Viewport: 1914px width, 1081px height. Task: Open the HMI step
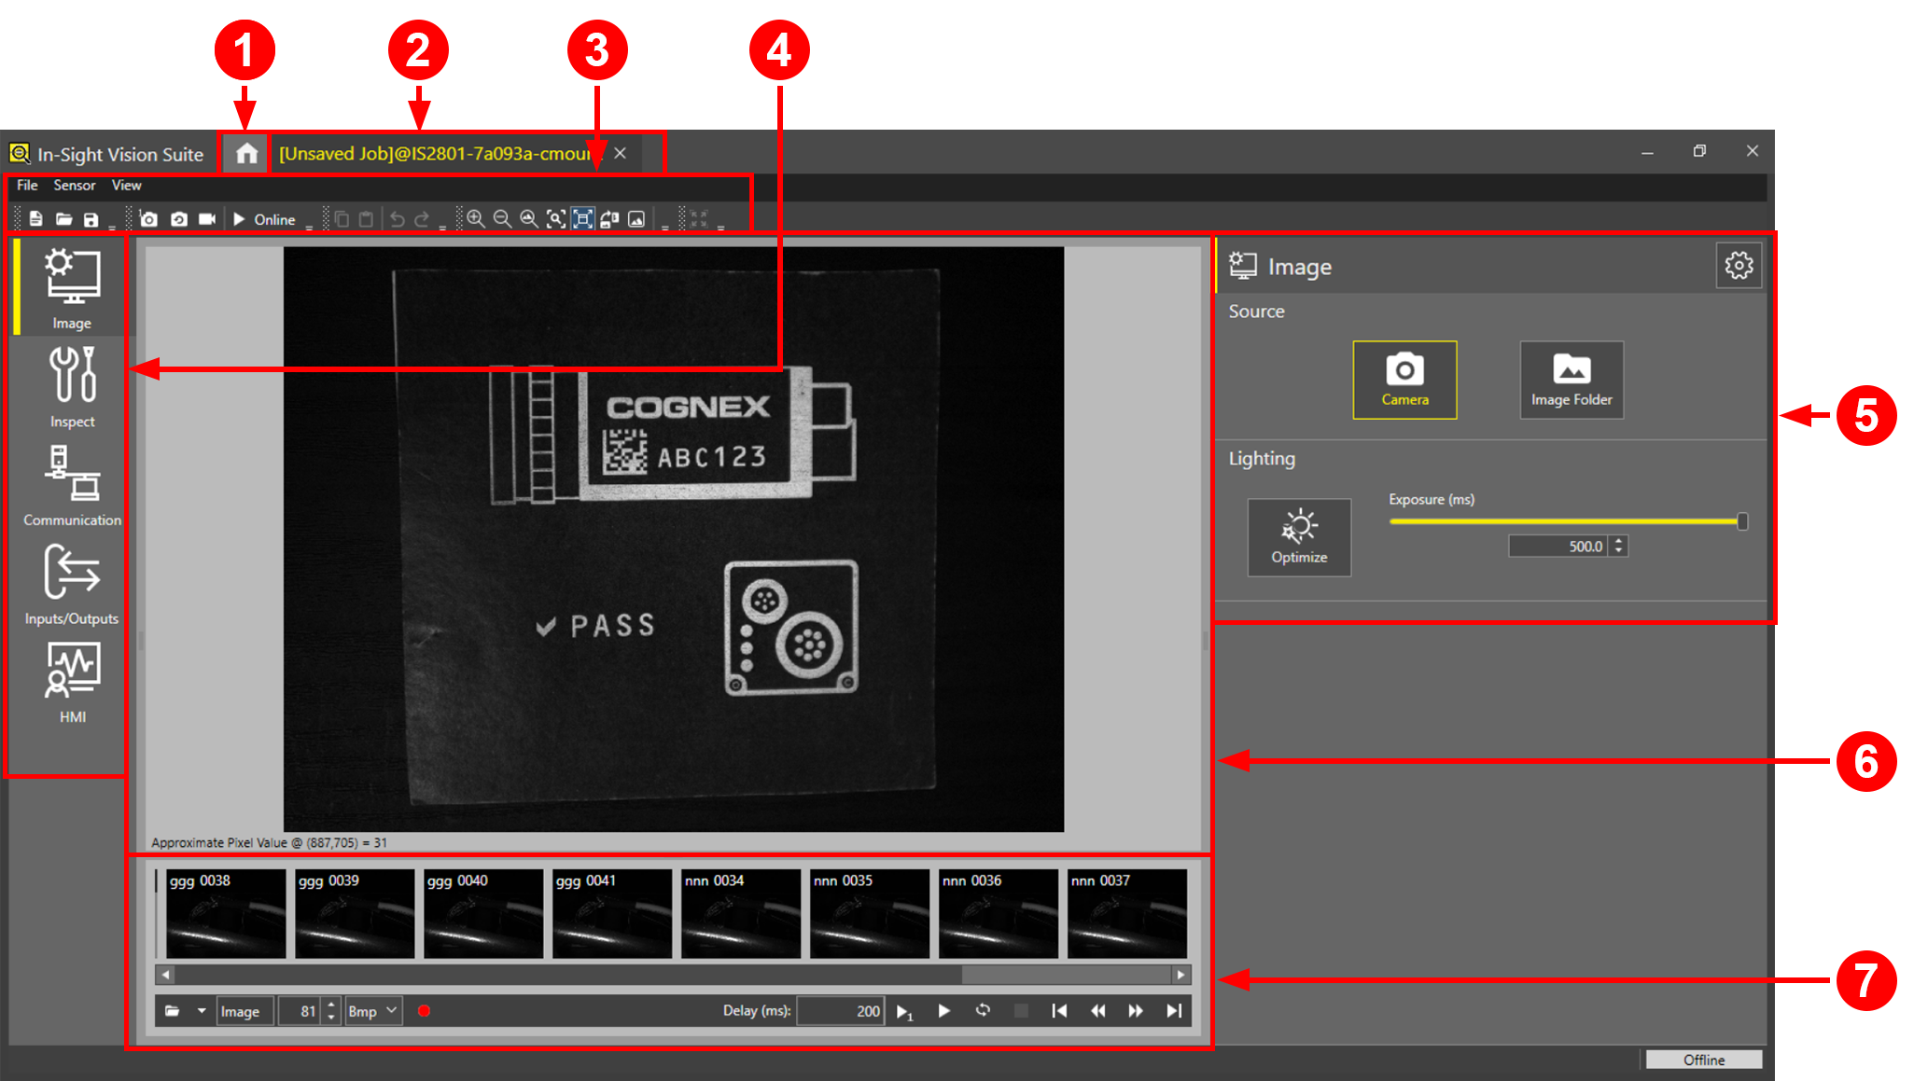(72, 682)
